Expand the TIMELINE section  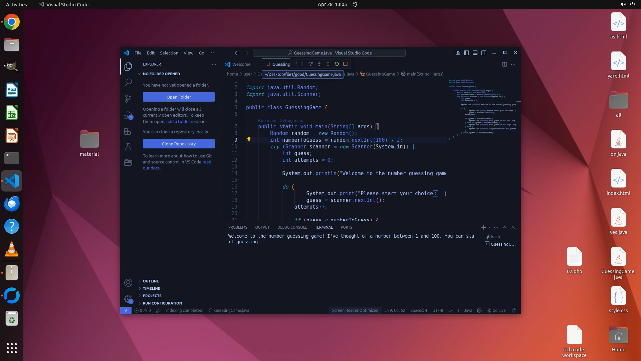[x=151, y=288]
